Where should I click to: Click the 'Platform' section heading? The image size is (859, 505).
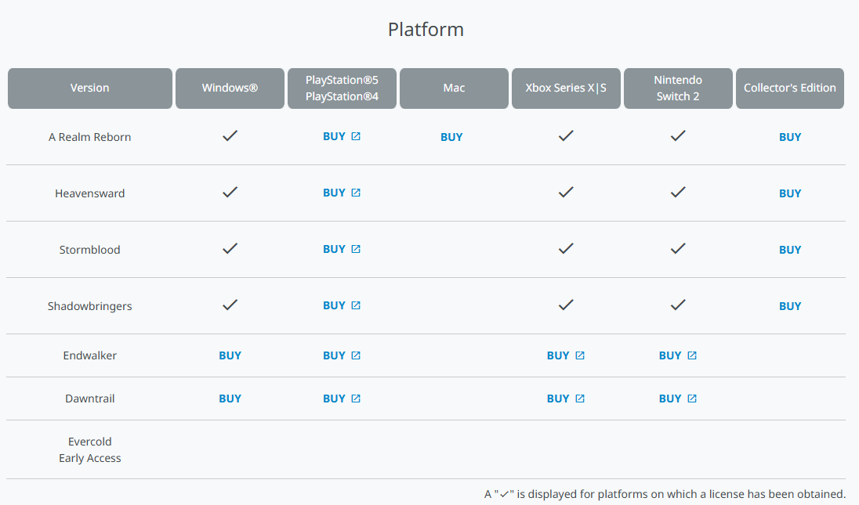426,30
